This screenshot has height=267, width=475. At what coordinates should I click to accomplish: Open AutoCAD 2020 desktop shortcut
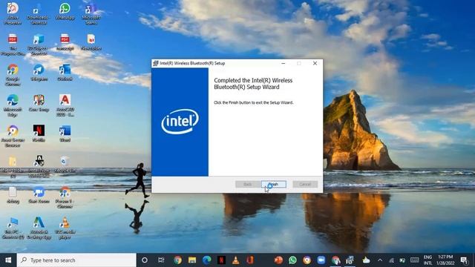pyautogui.click(x=65, y=105)
